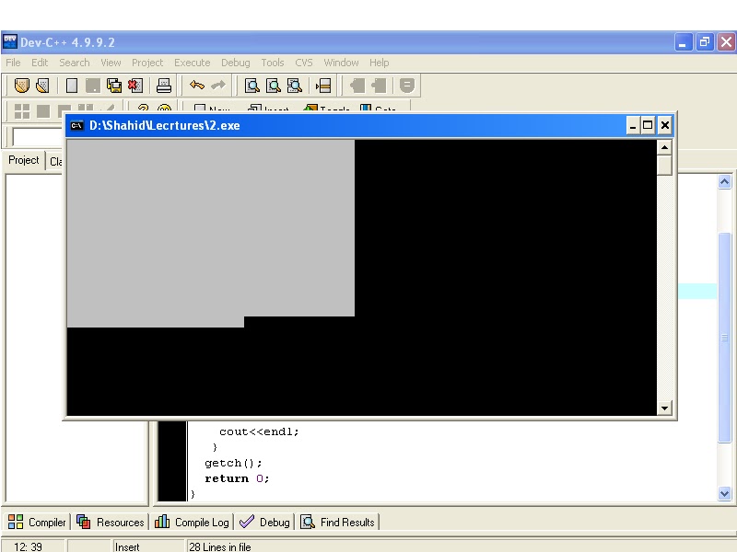737x552 pixels.
Task: Open the Compile Log tab
Action: click(x=192, y=522)
